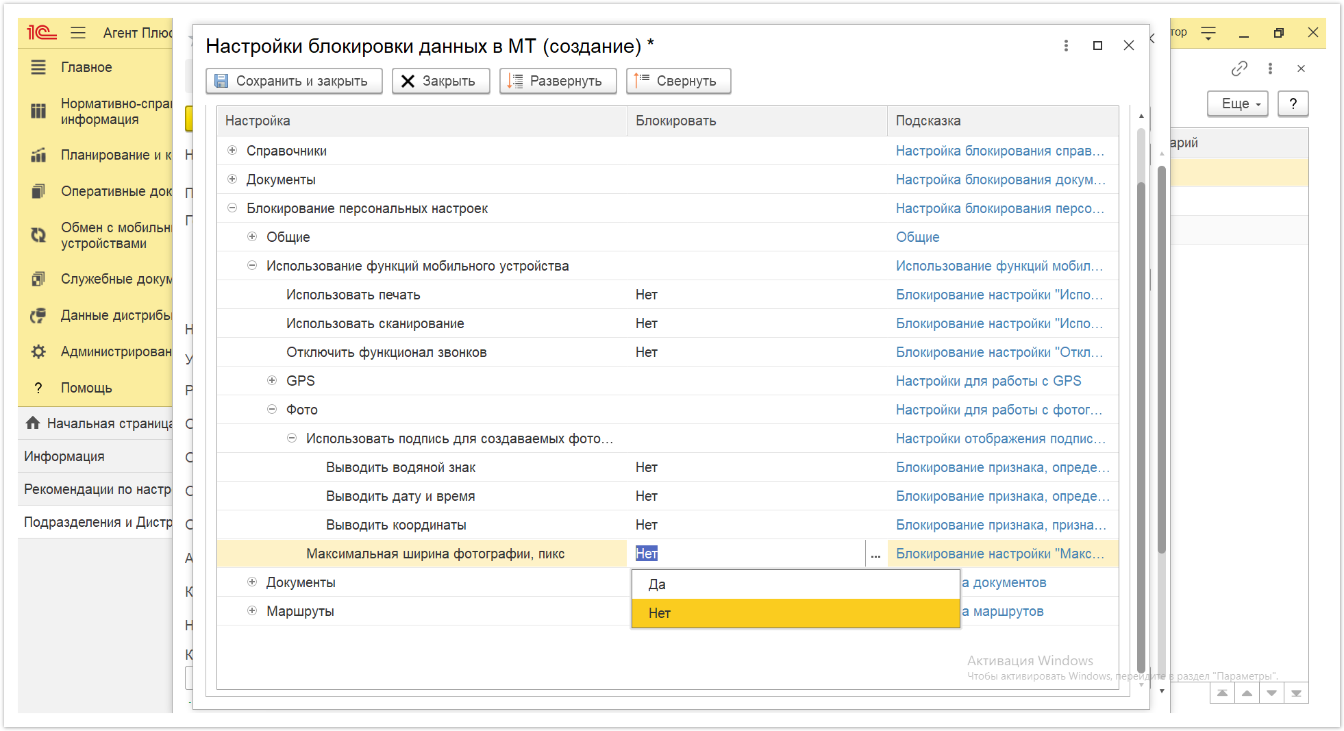The width and height of the screenshot is (1344, 731).
Task: Click the Данные дистрибьютора sidebar icon
Action: (38, 315)
